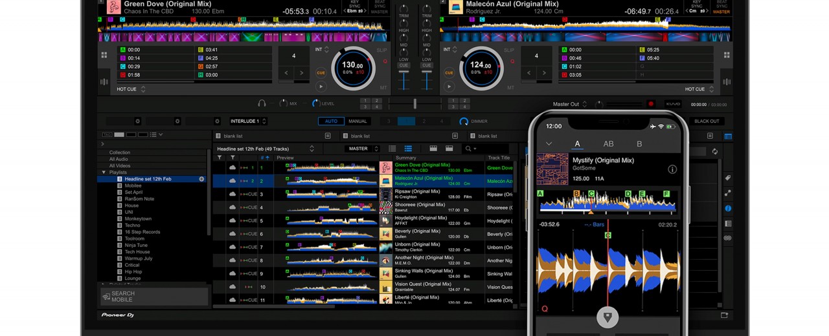Open left deck HOT CUE mode dropdown

[131, 89]
